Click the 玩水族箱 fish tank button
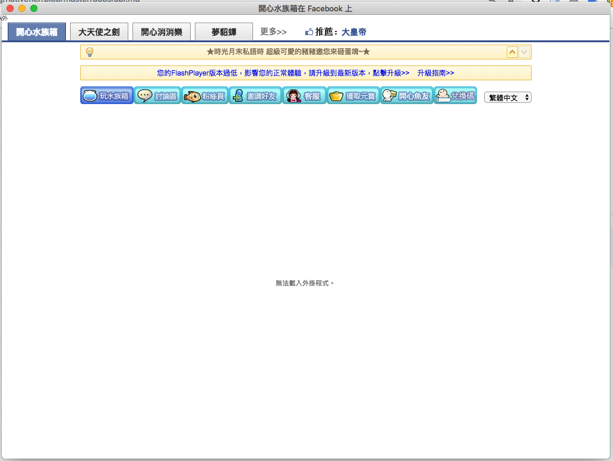The height and width of the screenshot is (461, 613). [x=107, y=96]
